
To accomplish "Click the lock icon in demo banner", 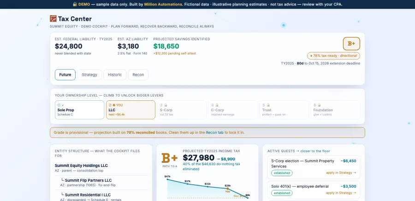I will pyautogui.click(x=75, y=5).
